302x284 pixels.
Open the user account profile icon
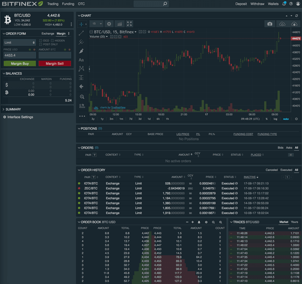298,4
